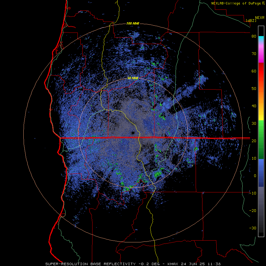Click the -30 dBZ value on the color scale
The height and width of the screenshot is (266, 266).
pyautogui.click(x=253, y=228)
